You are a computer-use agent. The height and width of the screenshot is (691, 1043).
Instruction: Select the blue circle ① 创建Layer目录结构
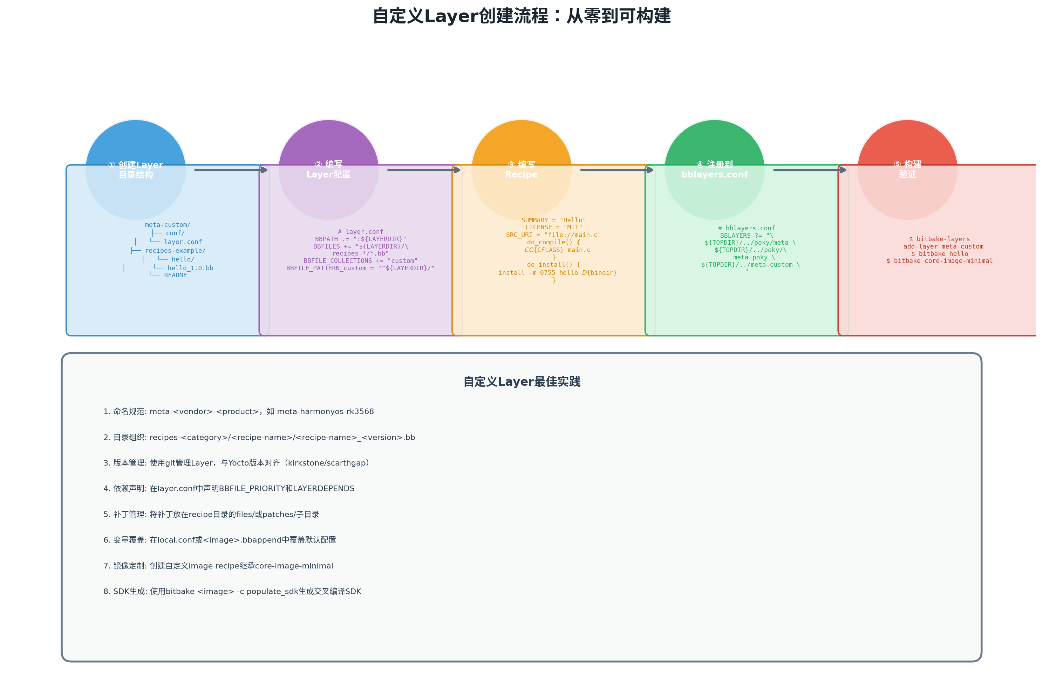[135, 170]
